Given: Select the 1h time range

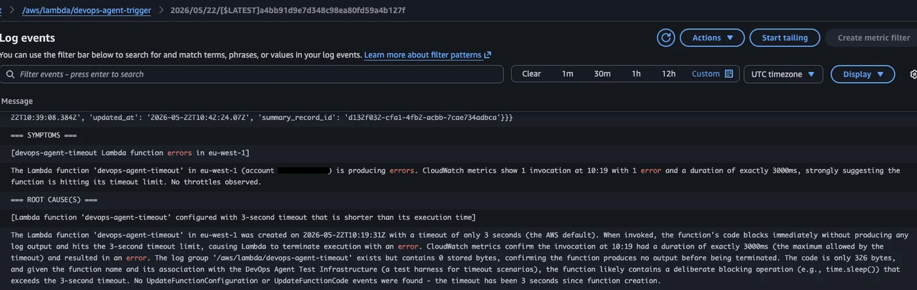Looking at the screenshot, I should (636, 74).
